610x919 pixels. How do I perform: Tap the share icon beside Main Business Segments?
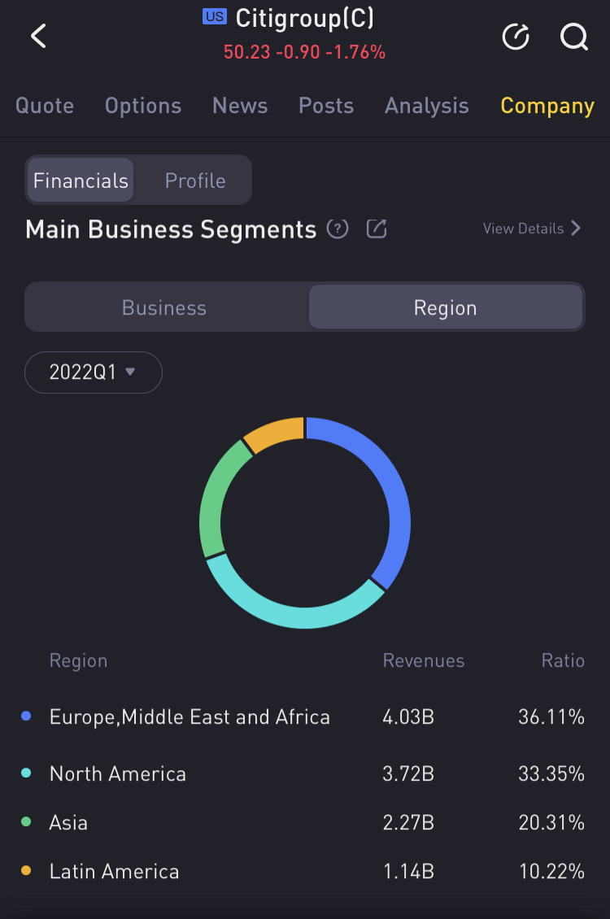[377, 229]
